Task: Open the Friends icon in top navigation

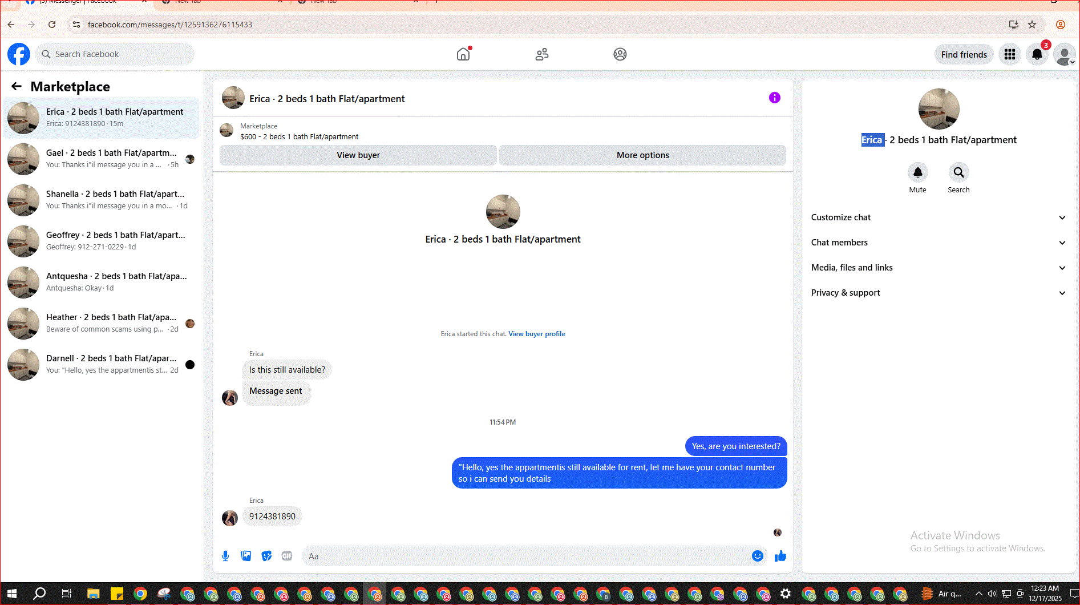Action: click(x=541, y=54)
